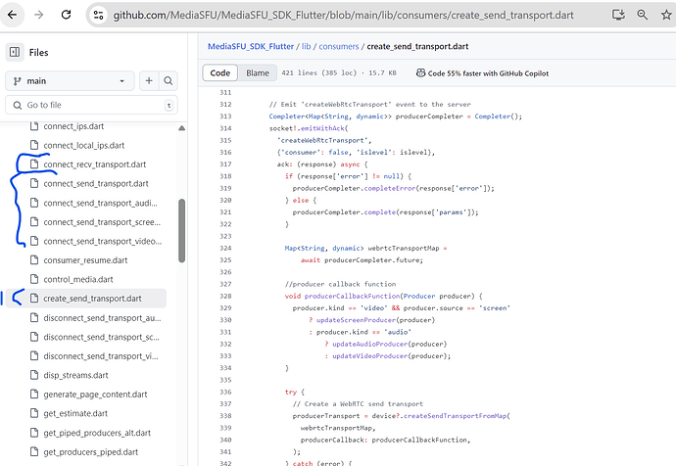
Task: Click updateAudioProducer on line 332
Action: coord(370,344)
